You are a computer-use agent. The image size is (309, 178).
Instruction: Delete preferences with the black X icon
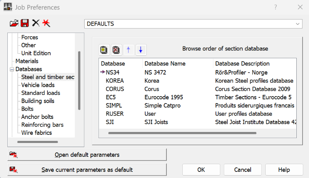click(x=36, y=23)
